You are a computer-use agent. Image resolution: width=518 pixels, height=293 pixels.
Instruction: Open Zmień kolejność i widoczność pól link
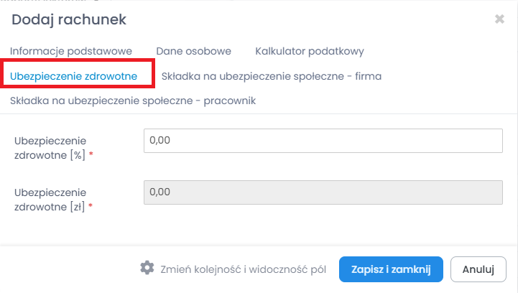coord(243,269)
